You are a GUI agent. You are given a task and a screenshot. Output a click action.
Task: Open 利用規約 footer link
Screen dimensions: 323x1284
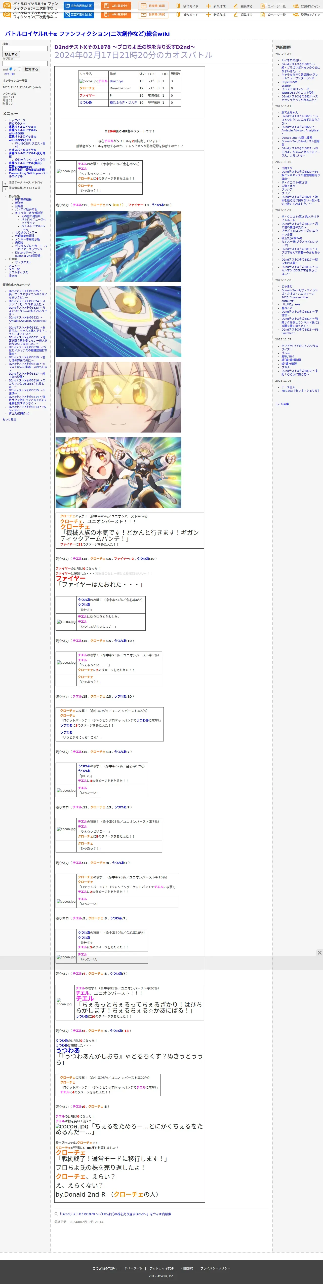(187, 1268)
